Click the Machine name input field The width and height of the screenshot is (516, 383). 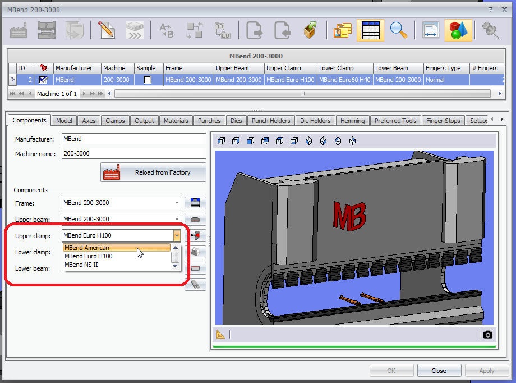tap(134, 154)
